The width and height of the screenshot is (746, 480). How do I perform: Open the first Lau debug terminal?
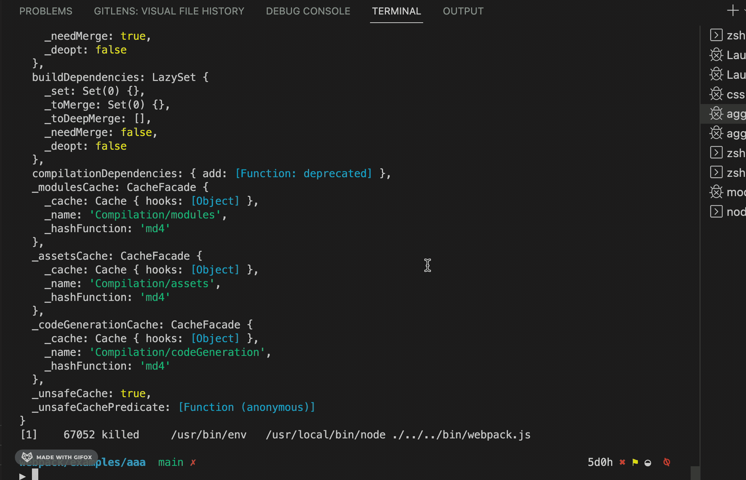[727, 55]
